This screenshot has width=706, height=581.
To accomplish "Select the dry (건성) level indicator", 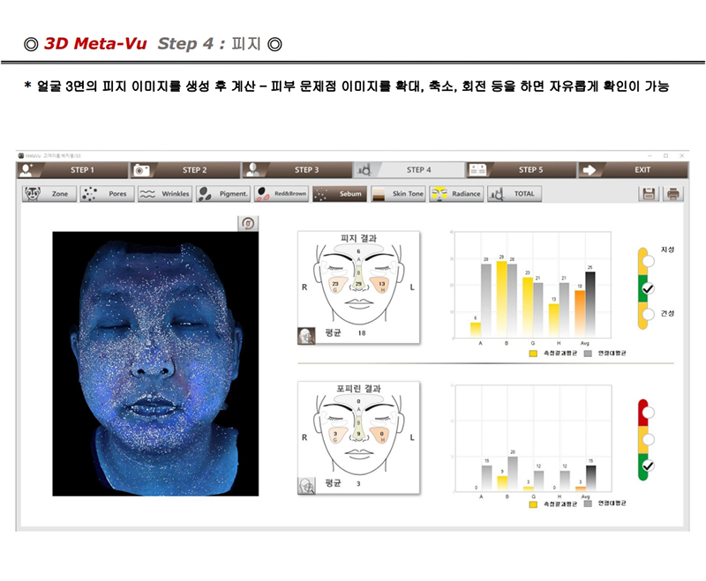I will pyautogui.click(x=648, y=314).
